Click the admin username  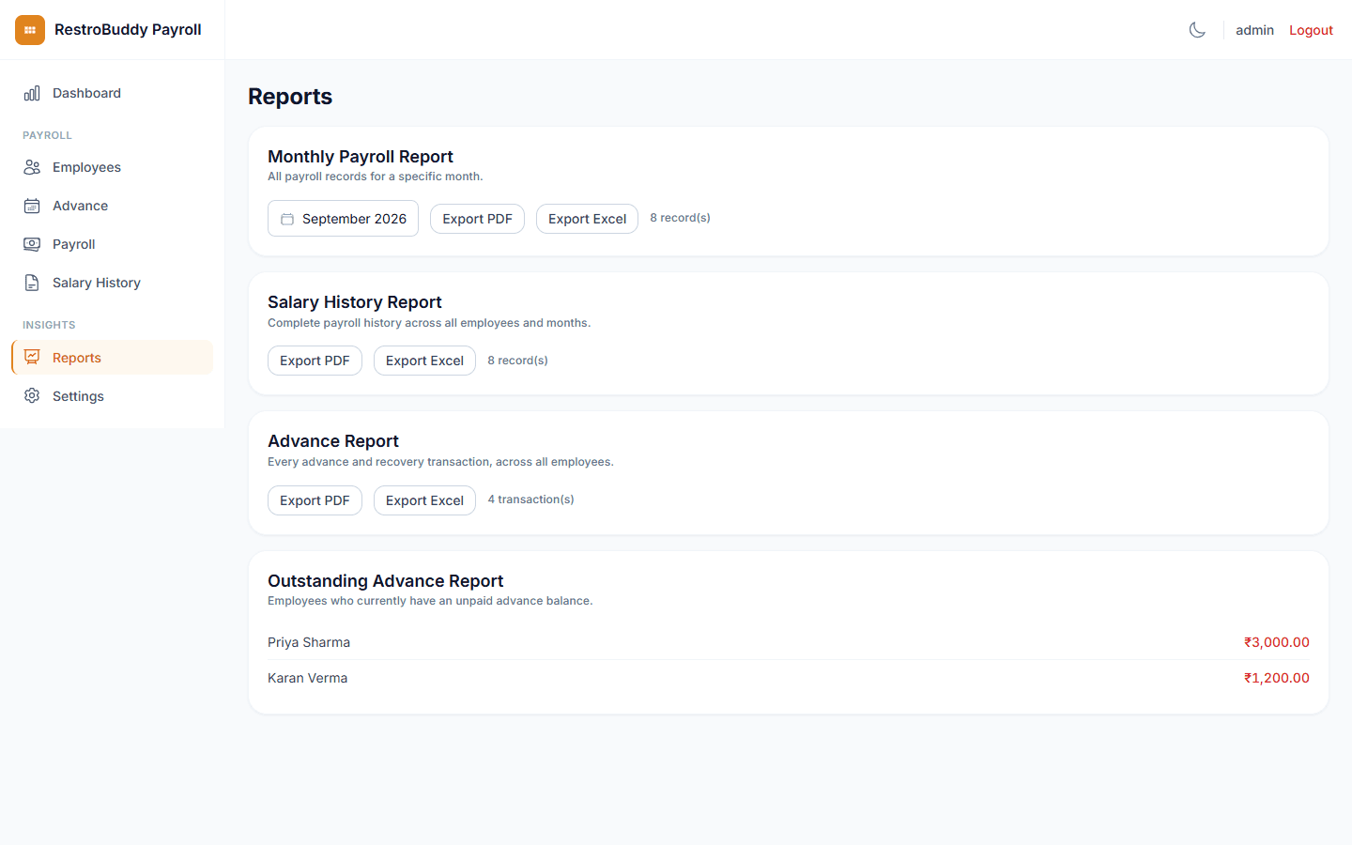1254,30
